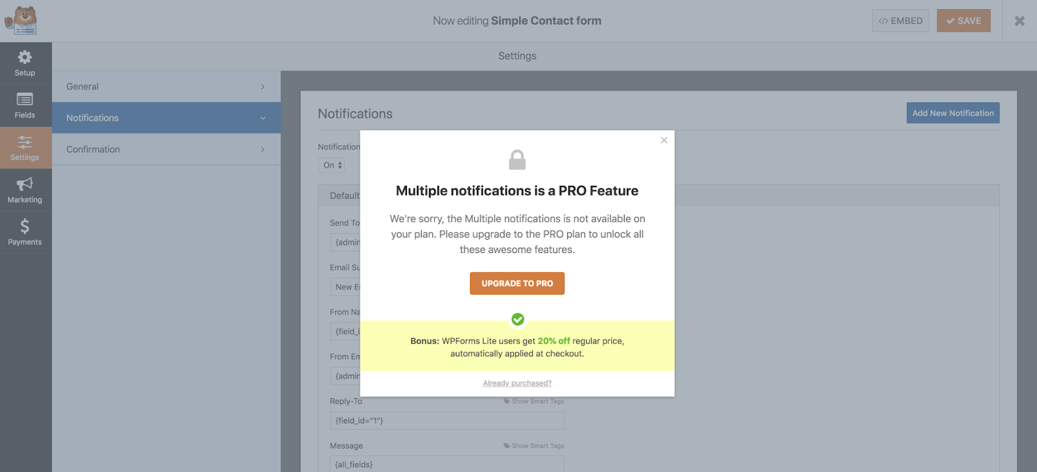Click the lock icon in modal

517,160
